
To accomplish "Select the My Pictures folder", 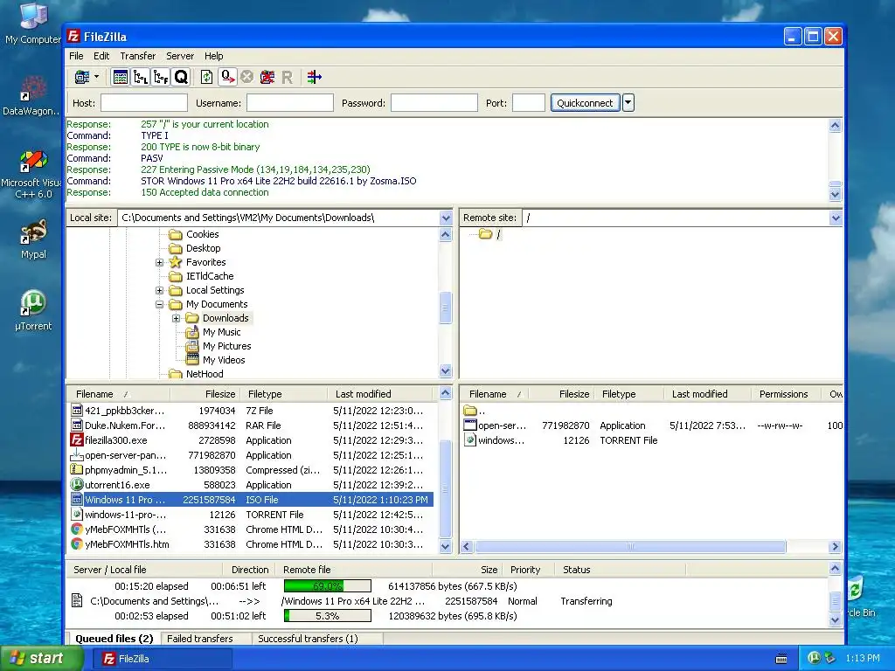I will (x=226, y=346).
